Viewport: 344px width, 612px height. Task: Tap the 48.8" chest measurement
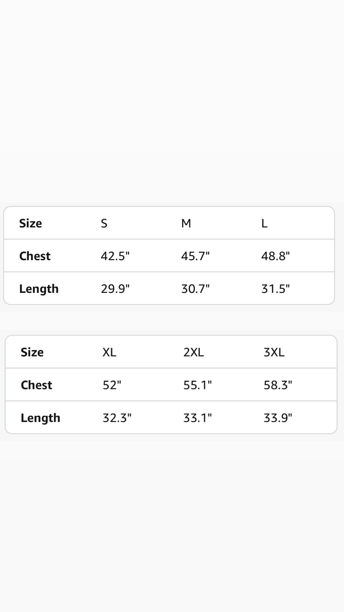[276, 256]
